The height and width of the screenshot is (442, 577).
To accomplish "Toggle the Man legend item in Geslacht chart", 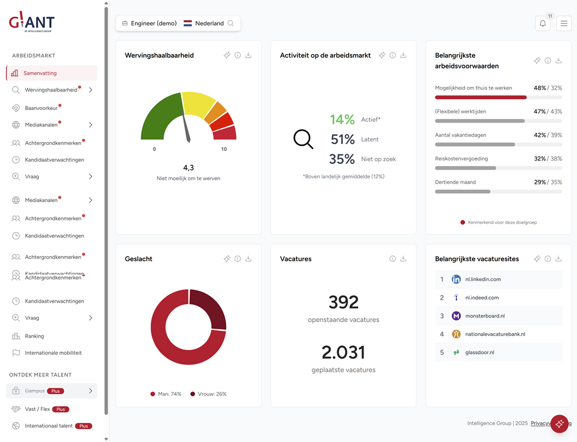I will click(166, 394).
